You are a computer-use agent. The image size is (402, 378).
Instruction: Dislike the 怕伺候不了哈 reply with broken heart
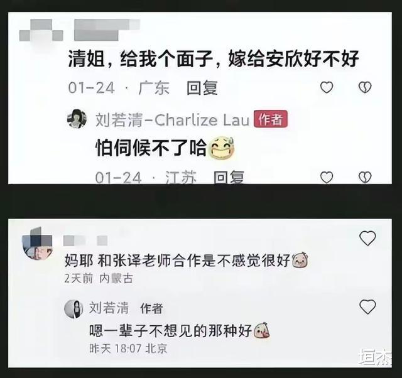365,177
